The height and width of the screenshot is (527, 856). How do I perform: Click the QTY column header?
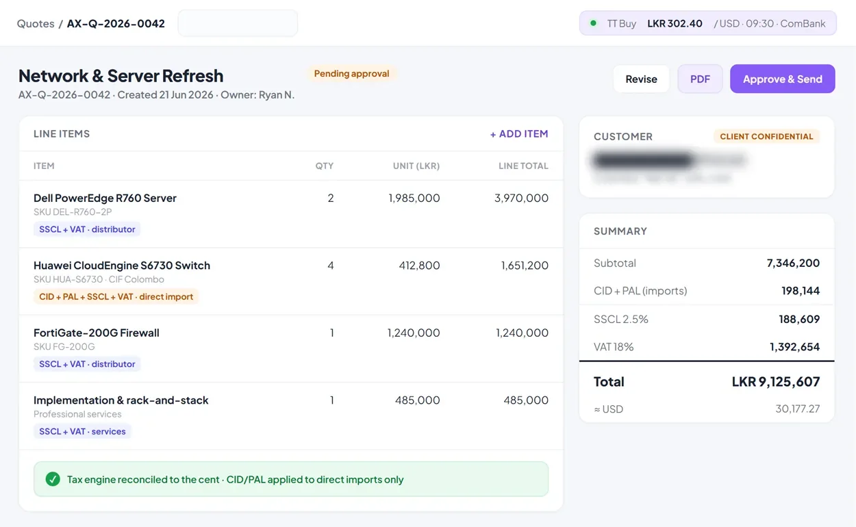(x=325, y=166)
